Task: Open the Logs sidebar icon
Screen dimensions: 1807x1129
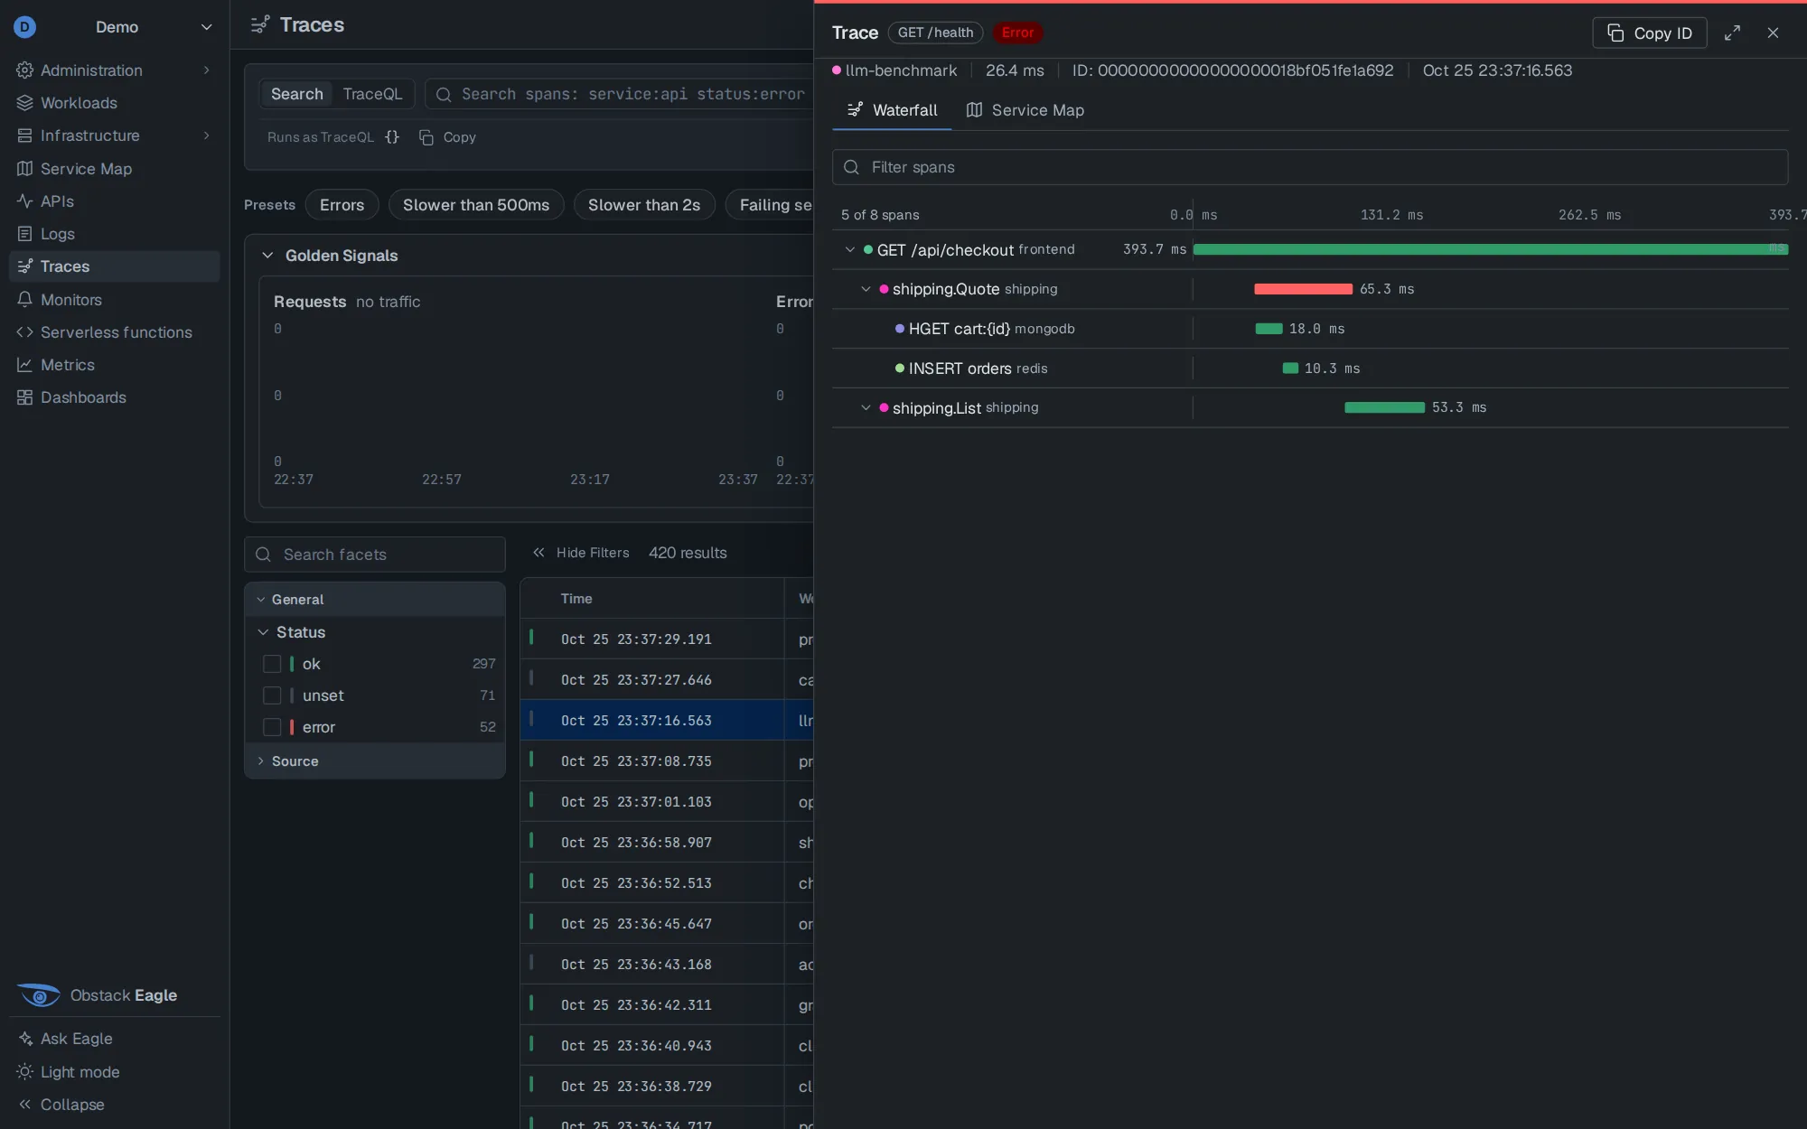Action: click(24, 234)
